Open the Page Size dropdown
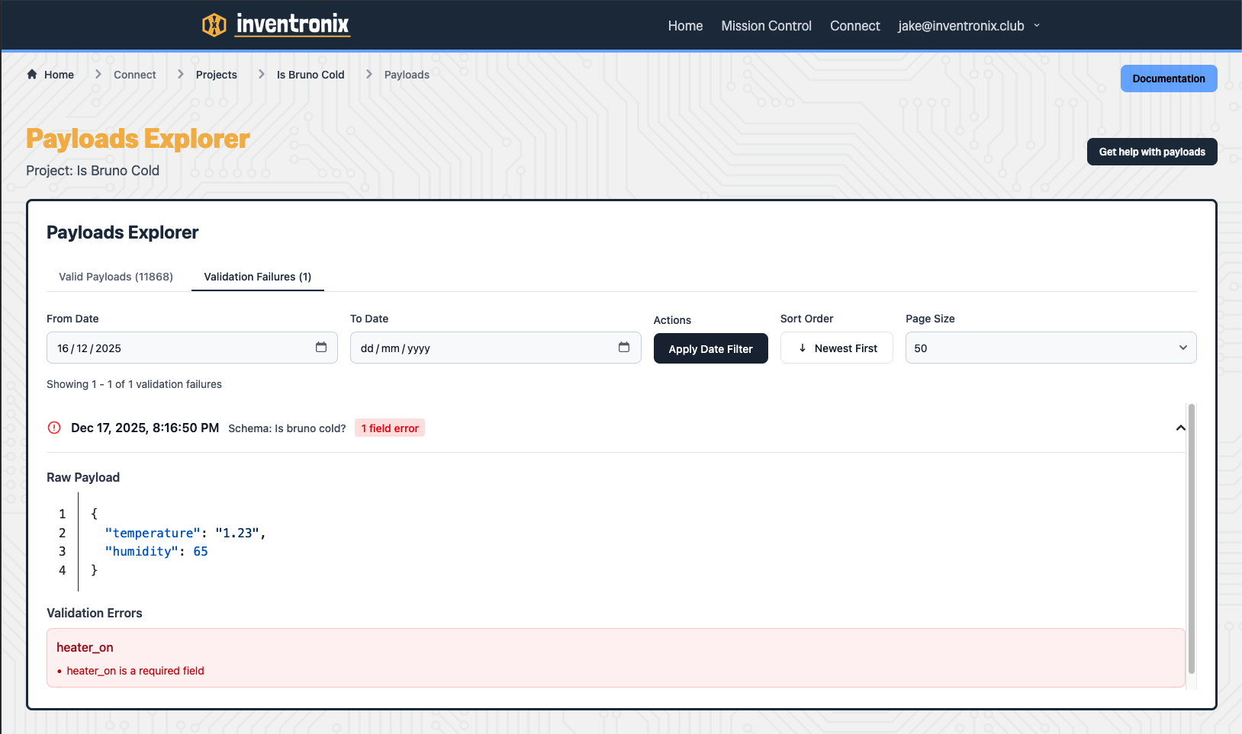Image resolution: width=1242 pixels, height=734 pixels. 1050,348
